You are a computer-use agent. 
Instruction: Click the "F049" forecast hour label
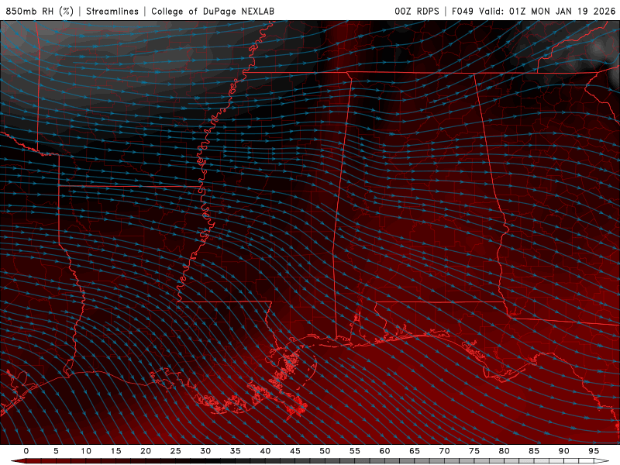pos(462,11)
